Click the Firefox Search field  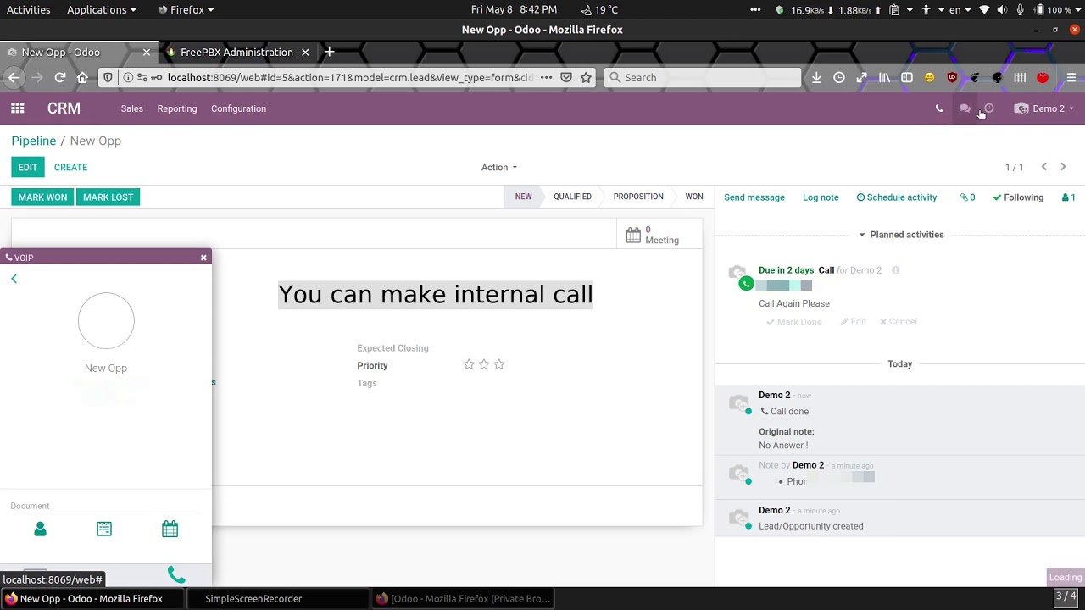pyautogui.click(x=703, y=77)
